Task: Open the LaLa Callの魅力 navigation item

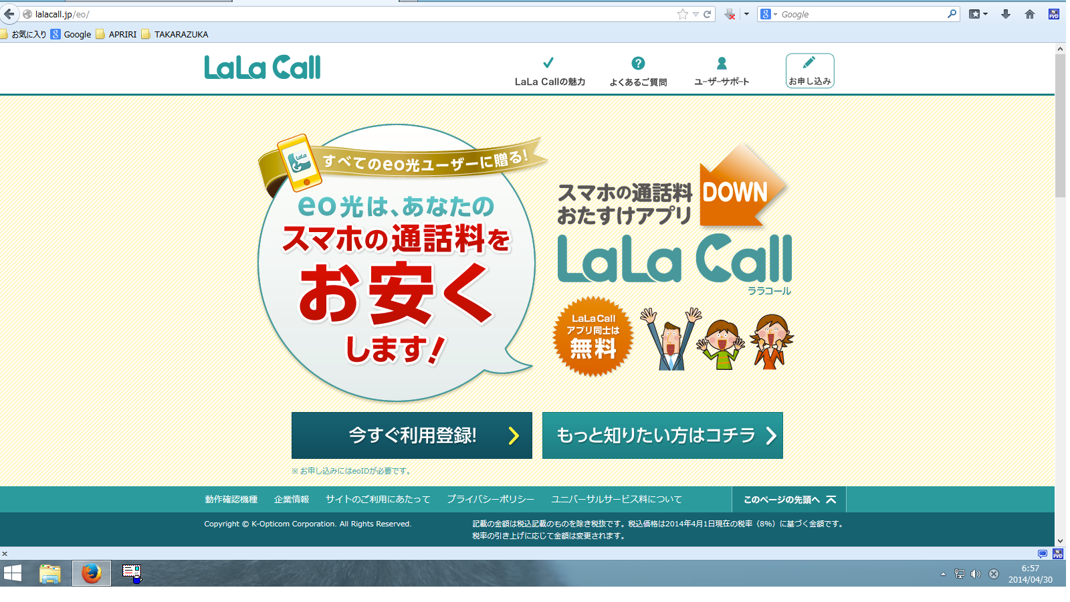Action: (x=550, y=72)
